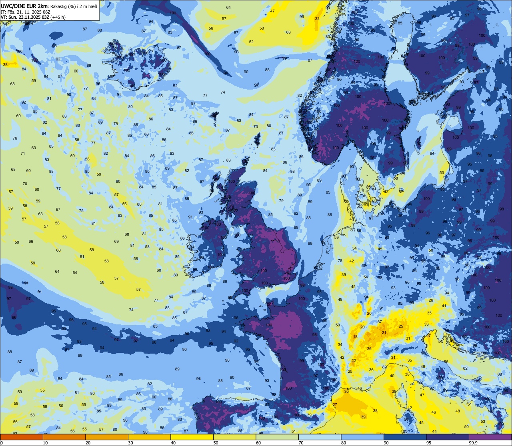Click the humidity value '61' in the Atlantic
Screen dimensions: 512x446
coord(82,257)
